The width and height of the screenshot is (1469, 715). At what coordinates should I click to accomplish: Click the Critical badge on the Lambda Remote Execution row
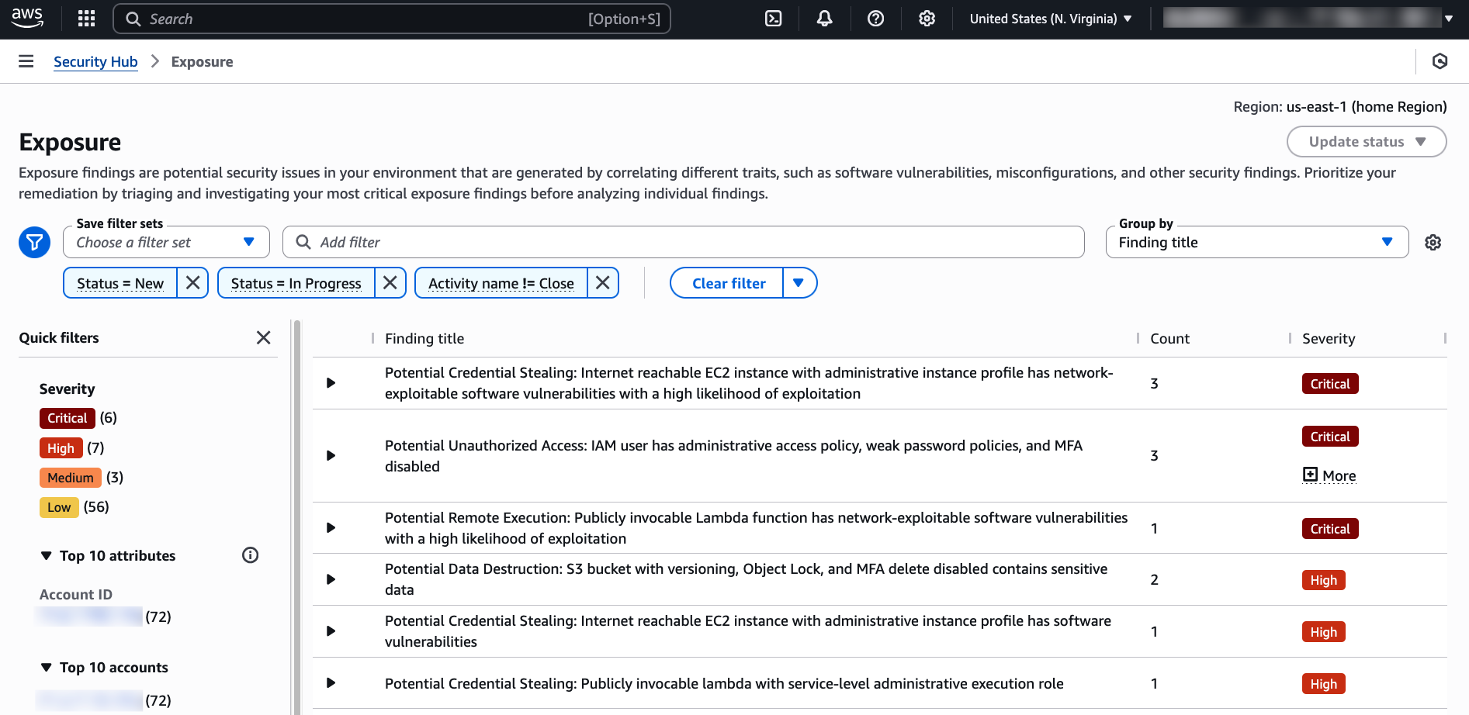tap(1330, 529)
